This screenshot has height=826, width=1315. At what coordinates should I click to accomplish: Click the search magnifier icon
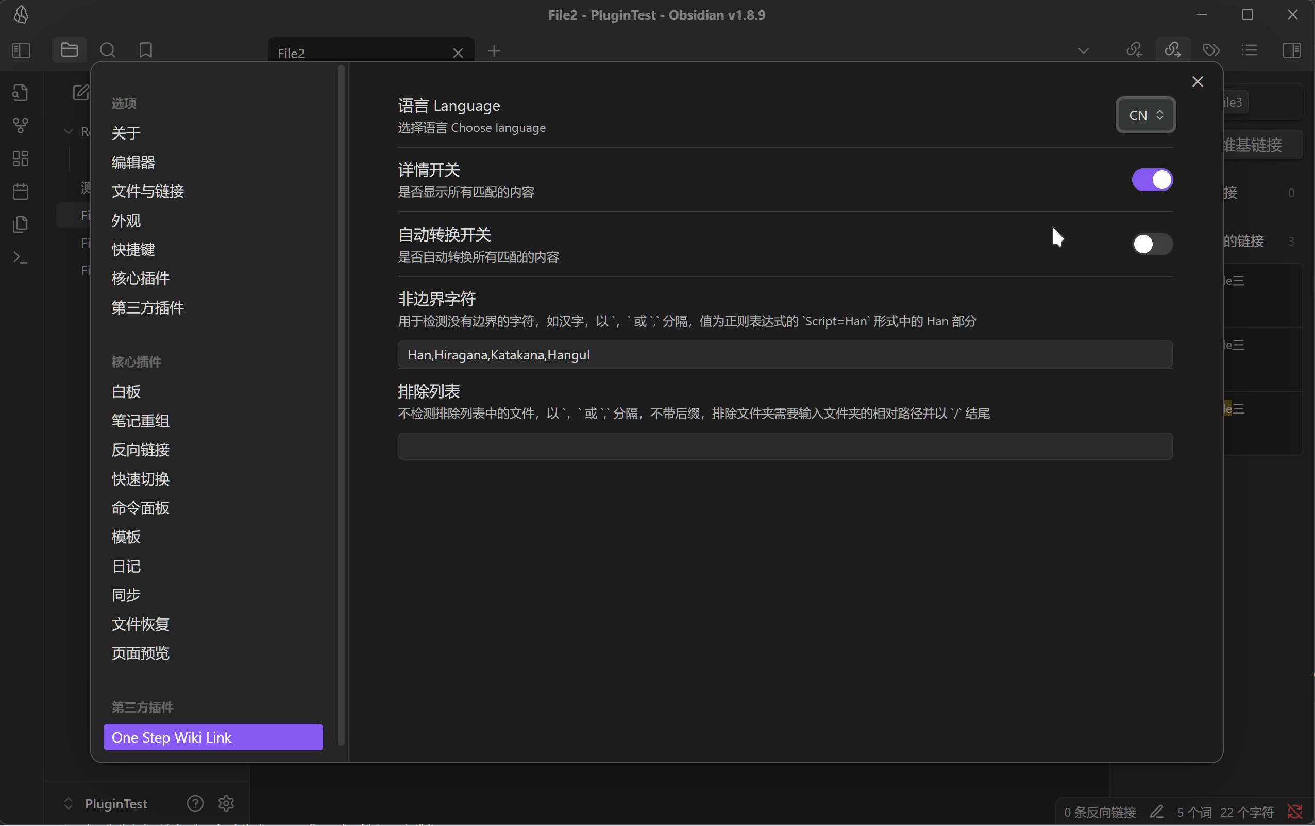pos(108,50)
